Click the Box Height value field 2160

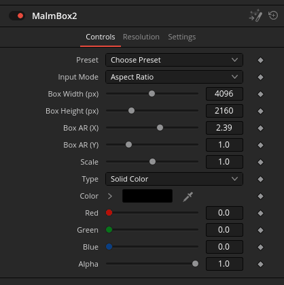point(224,111)
